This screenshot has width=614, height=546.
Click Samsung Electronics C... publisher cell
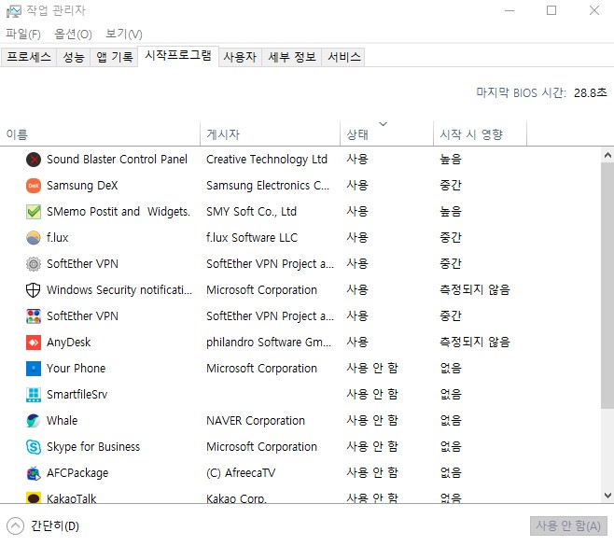268,186
